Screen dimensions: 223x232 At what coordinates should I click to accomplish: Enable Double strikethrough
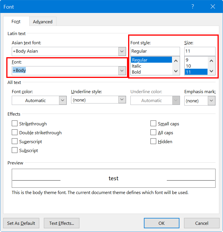coord(15,133)
